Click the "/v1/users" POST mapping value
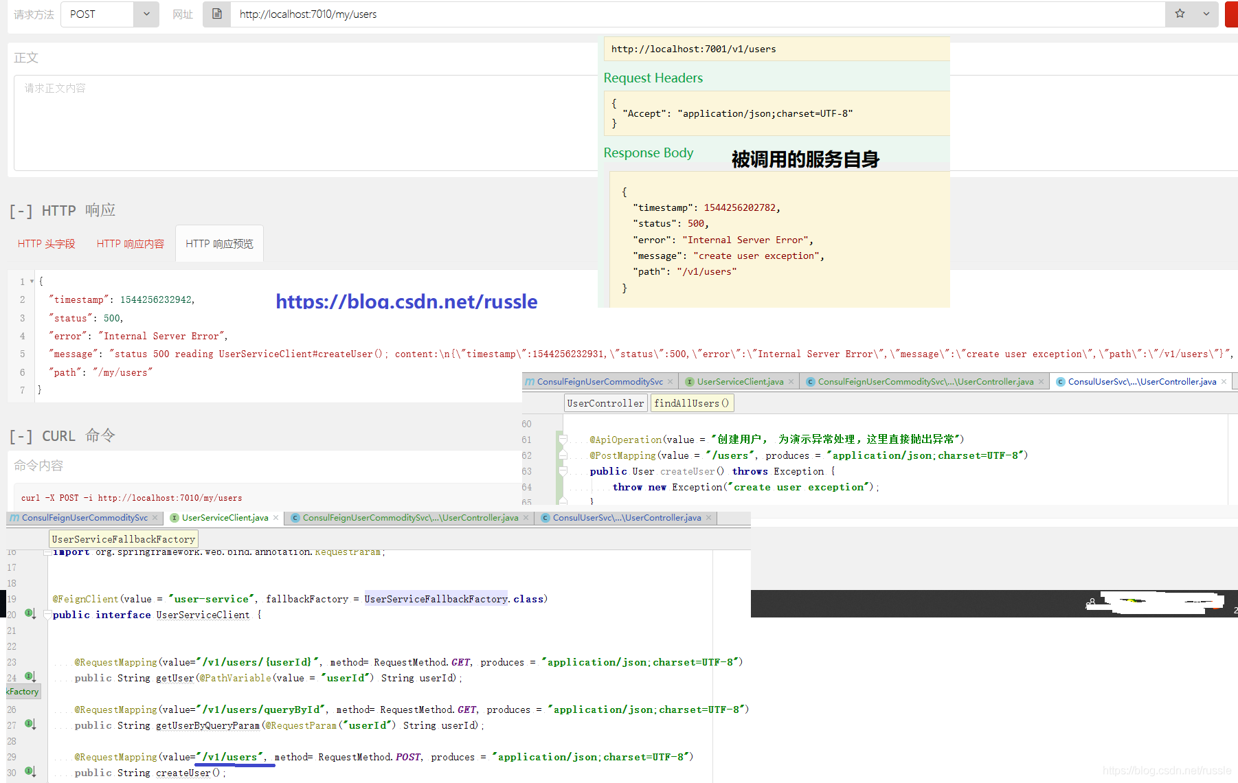1238x783 pixels. point(229,757)
